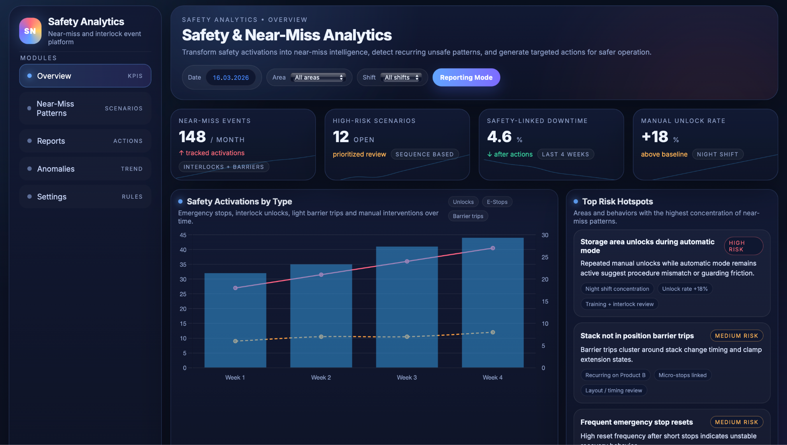Open the Reports module
787x445 pixels.
click(x=85, y=141)
